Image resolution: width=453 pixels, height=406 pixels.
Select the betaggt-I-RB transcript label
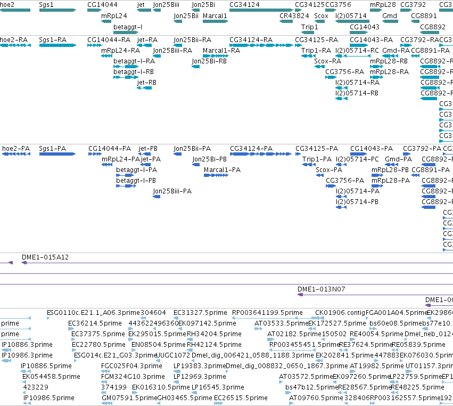pos(134,72)
